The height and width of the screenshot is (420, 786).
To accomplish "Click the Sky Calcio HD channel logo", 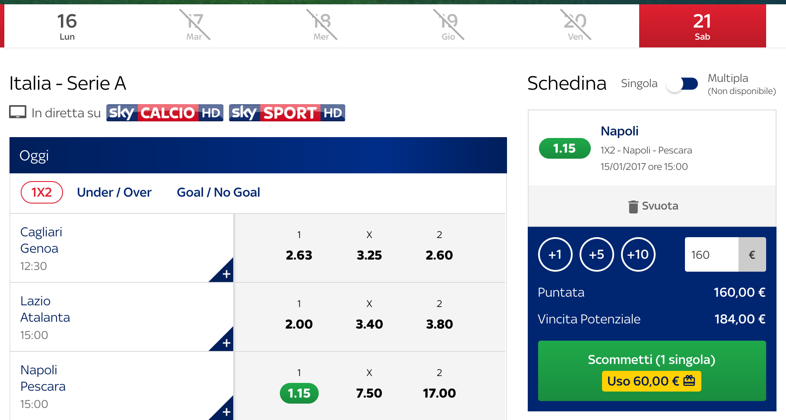I will [165, 113].
